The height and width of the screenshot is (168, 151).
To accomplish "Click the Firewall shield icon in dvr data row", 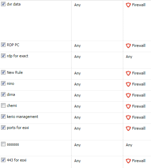I will [128, 5].
